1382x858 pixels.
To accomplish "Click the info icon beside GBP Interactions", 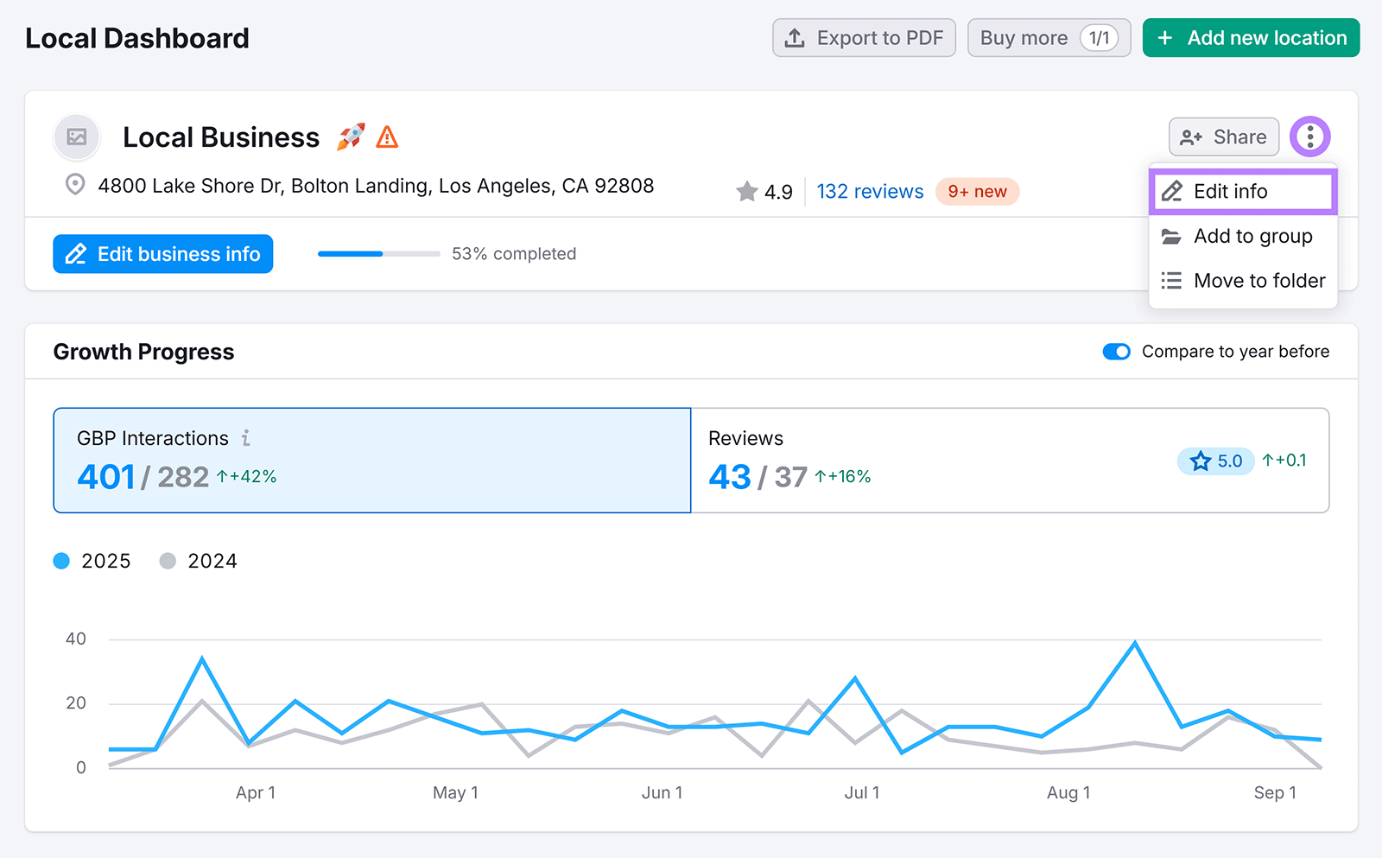I will 246,438.
